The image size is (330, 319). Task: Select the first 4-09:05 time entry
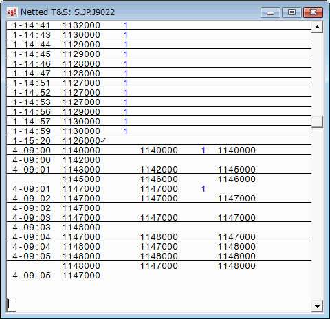(32, 256)
